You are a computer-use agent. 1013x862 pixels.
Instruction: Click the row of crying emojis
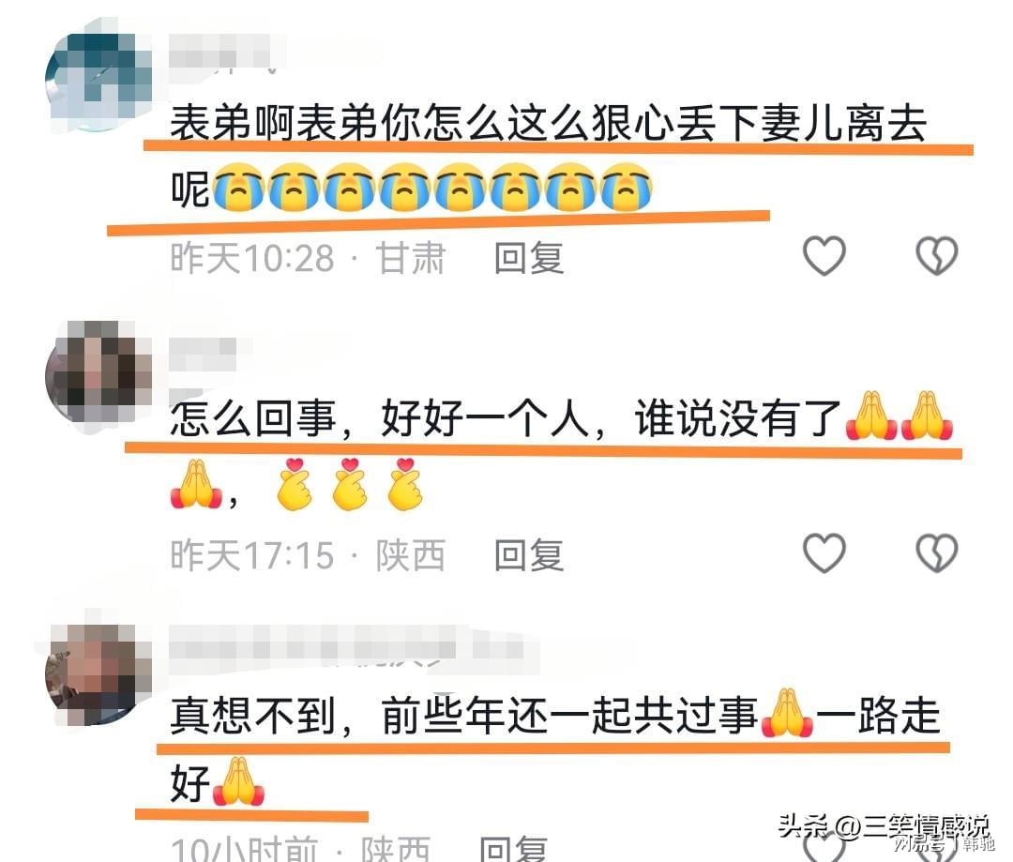tap(432, 188)
